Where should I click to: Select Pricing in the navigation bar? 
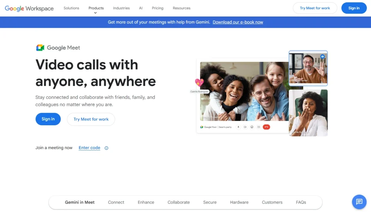[158, 8]
